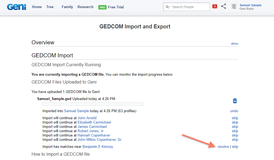Skip matches near Benjamin E Kimzey
The height and width of the screenshot is (160, 274).
pos(235,147)
